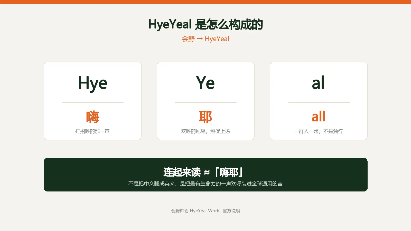Click the title "HyeYeal 是怎么构成的"

pyautogui.click(x=206, y=24)
